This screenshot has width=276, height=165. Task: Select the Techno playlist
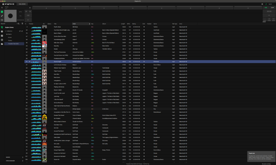tap(10, 40)
